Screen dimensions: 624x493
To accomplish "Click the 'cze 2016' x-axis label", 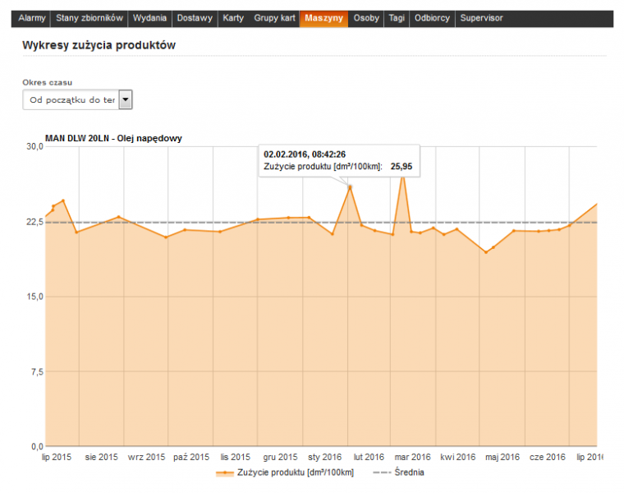I will (547, 457).
